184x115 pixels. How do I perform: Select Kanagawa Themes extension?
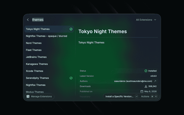tap(49, 64)
